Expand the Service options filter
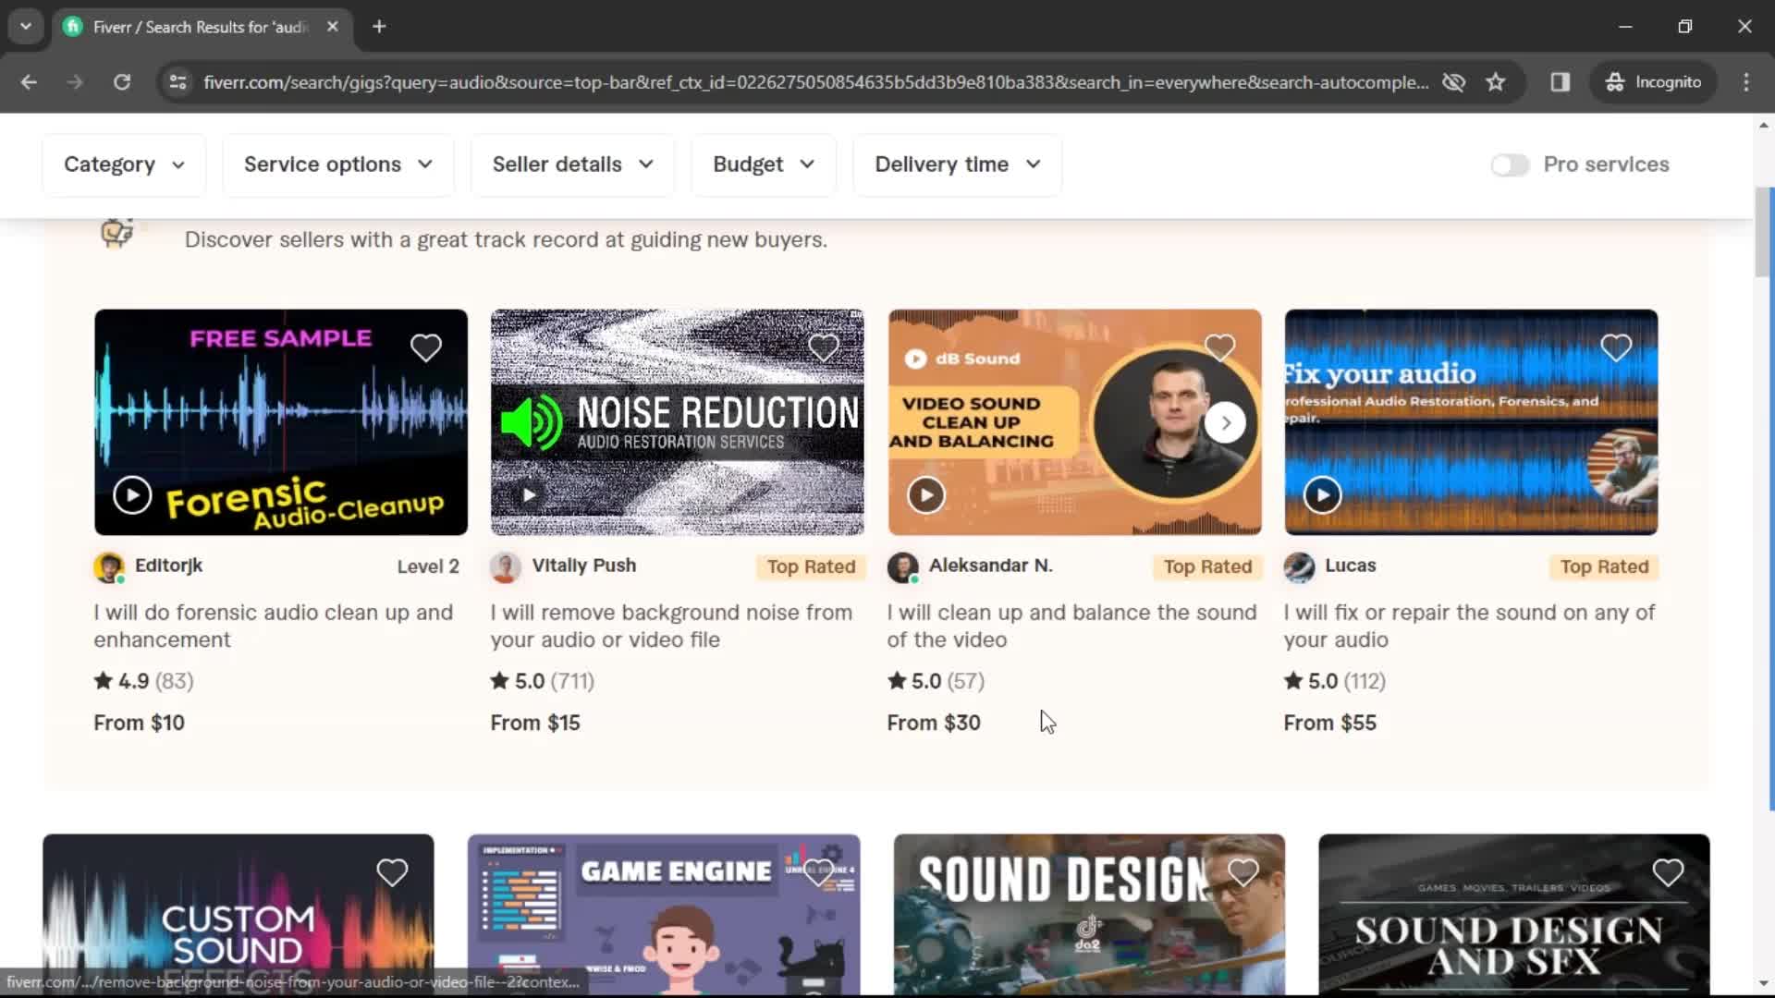This screenshot has height=998, width=1775. [338, 164]
